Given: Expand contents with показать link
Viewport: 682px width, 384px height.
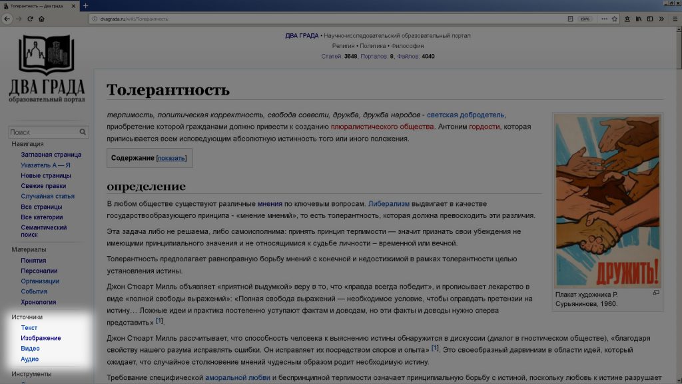Looking at the screenshot, I should 171,158.
